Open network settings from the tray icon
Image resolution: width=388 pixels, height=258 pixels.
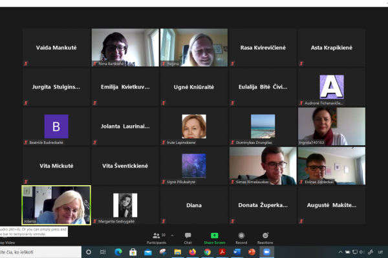click(355, 252)
